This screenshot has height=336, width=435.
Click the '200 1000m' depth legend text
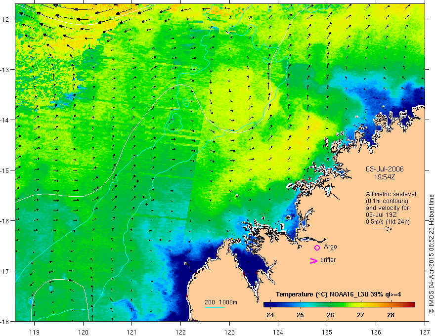pyautogui.click(x=221, y=302)
